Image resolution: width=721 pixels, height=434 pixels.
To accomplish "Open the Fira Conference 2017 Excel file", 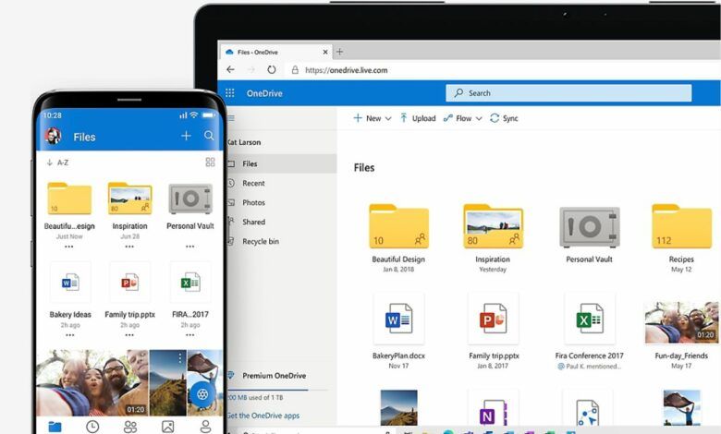I will coord(589,319).
